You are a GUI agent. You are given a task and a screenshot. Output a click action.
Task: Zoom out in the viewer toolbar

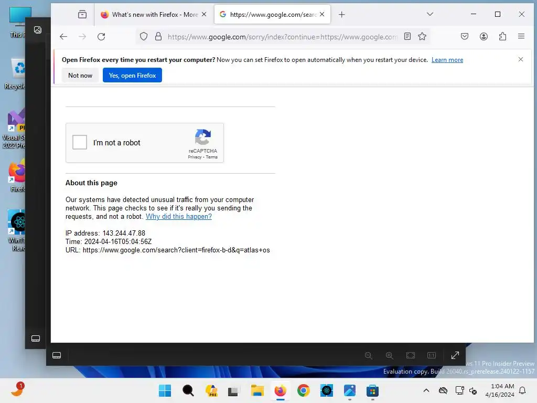coord(369,355)
